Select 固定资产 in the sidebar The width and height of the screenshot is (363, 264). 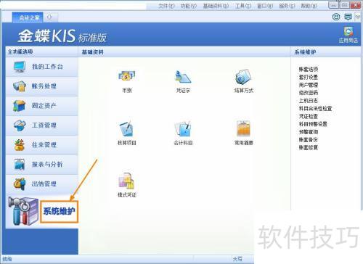point(42,106)
